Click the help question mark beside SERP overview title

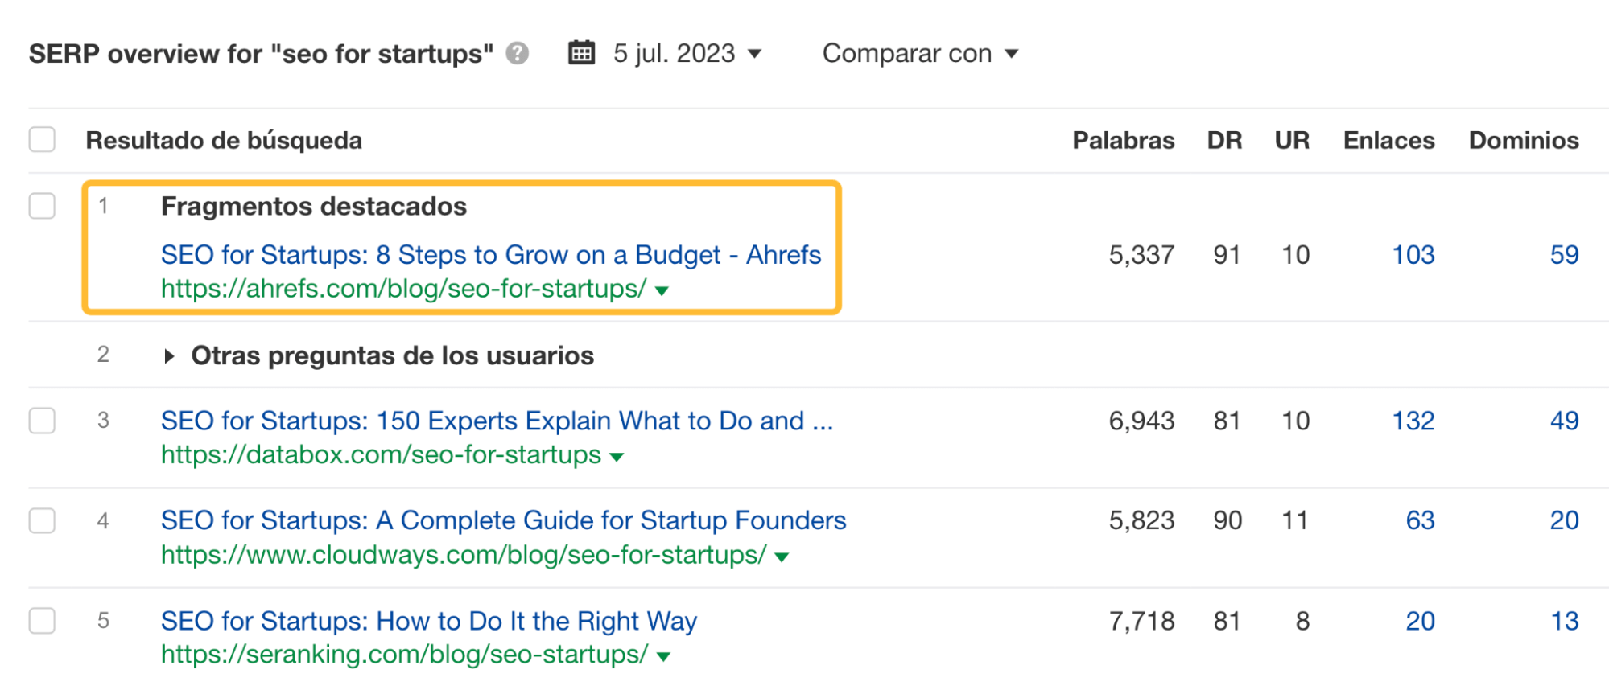[x=517, y=54]
